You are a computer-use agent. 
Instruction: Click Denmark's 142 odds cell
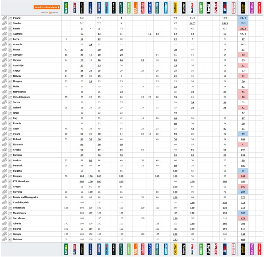(243, 165)
